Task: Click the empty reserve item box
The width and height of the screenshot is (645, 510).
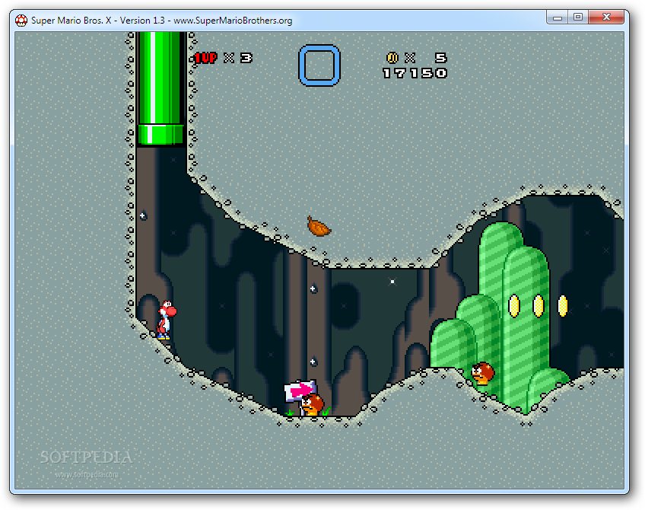Action: [319, 65]
